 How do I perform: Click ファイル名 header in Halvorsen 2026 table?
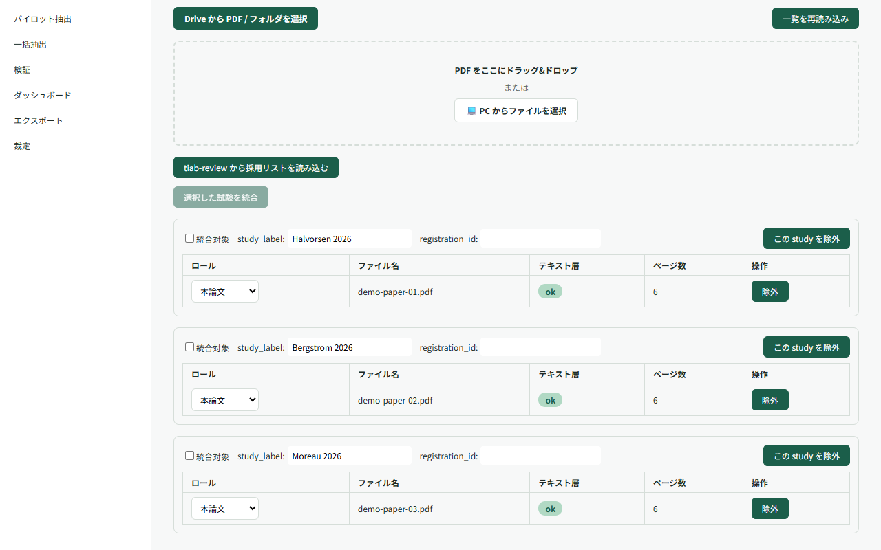click(x=379, y=265)
